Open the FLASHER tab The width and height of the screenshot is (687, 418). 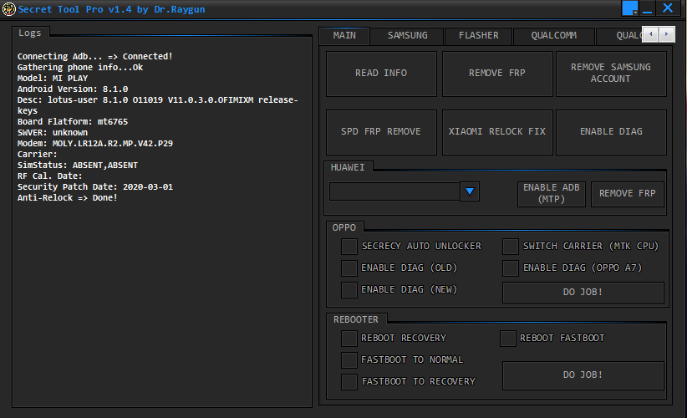(478, 35)
